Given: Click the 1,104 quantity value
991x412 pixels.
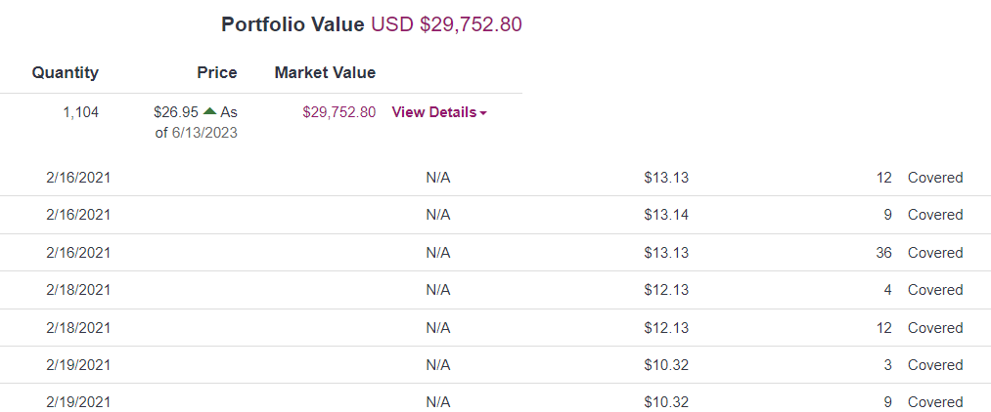Looking at the screenshot, I should [x=80, y=112].
